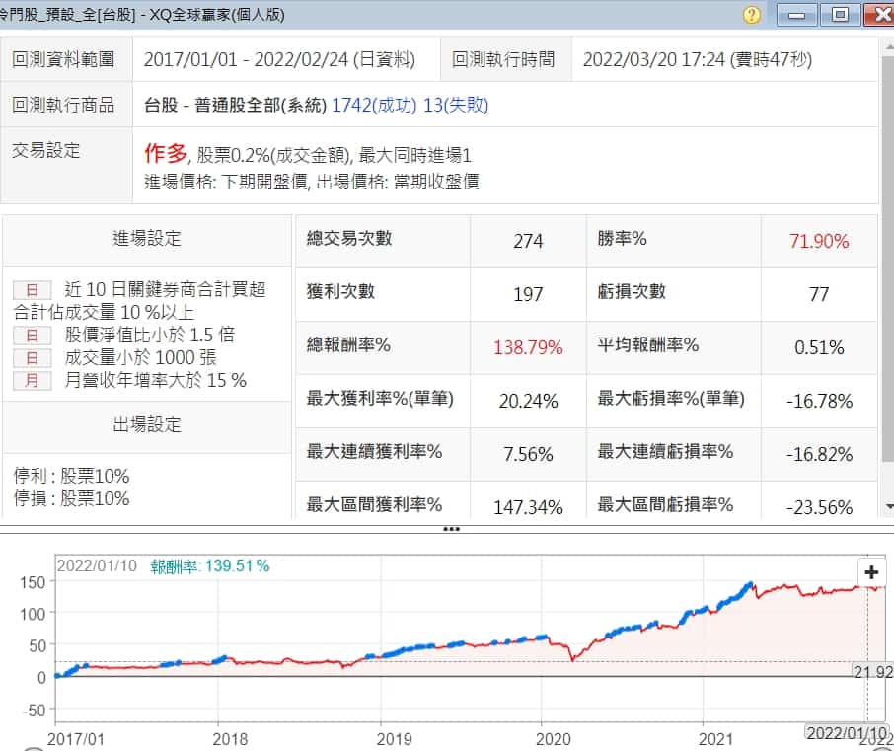Close the XQ全球贏家 backtest window
The width and height of the screenshot is (894, 751).
(878, 15)
